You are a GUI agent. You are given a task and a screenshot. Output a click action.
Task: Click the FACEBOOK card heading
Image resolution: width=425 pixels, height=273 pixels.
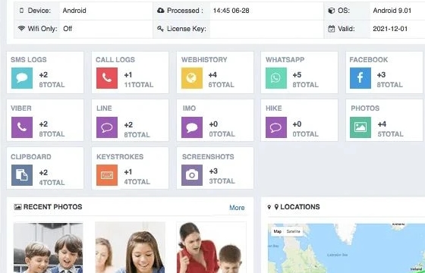[369, 60]
